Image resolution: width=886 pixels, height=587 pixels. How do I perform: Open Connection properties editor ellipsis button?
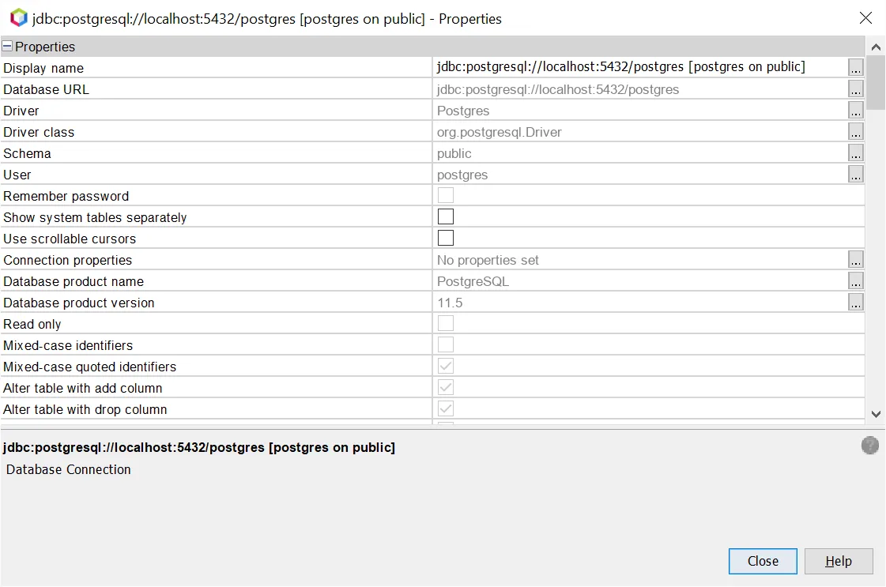[856, 260]
